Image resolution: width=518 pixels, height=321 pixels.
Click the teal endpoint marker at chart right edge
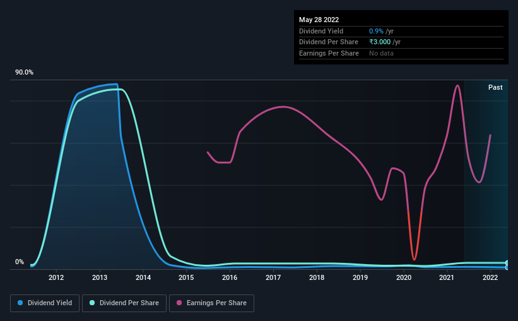coord(507,263)
